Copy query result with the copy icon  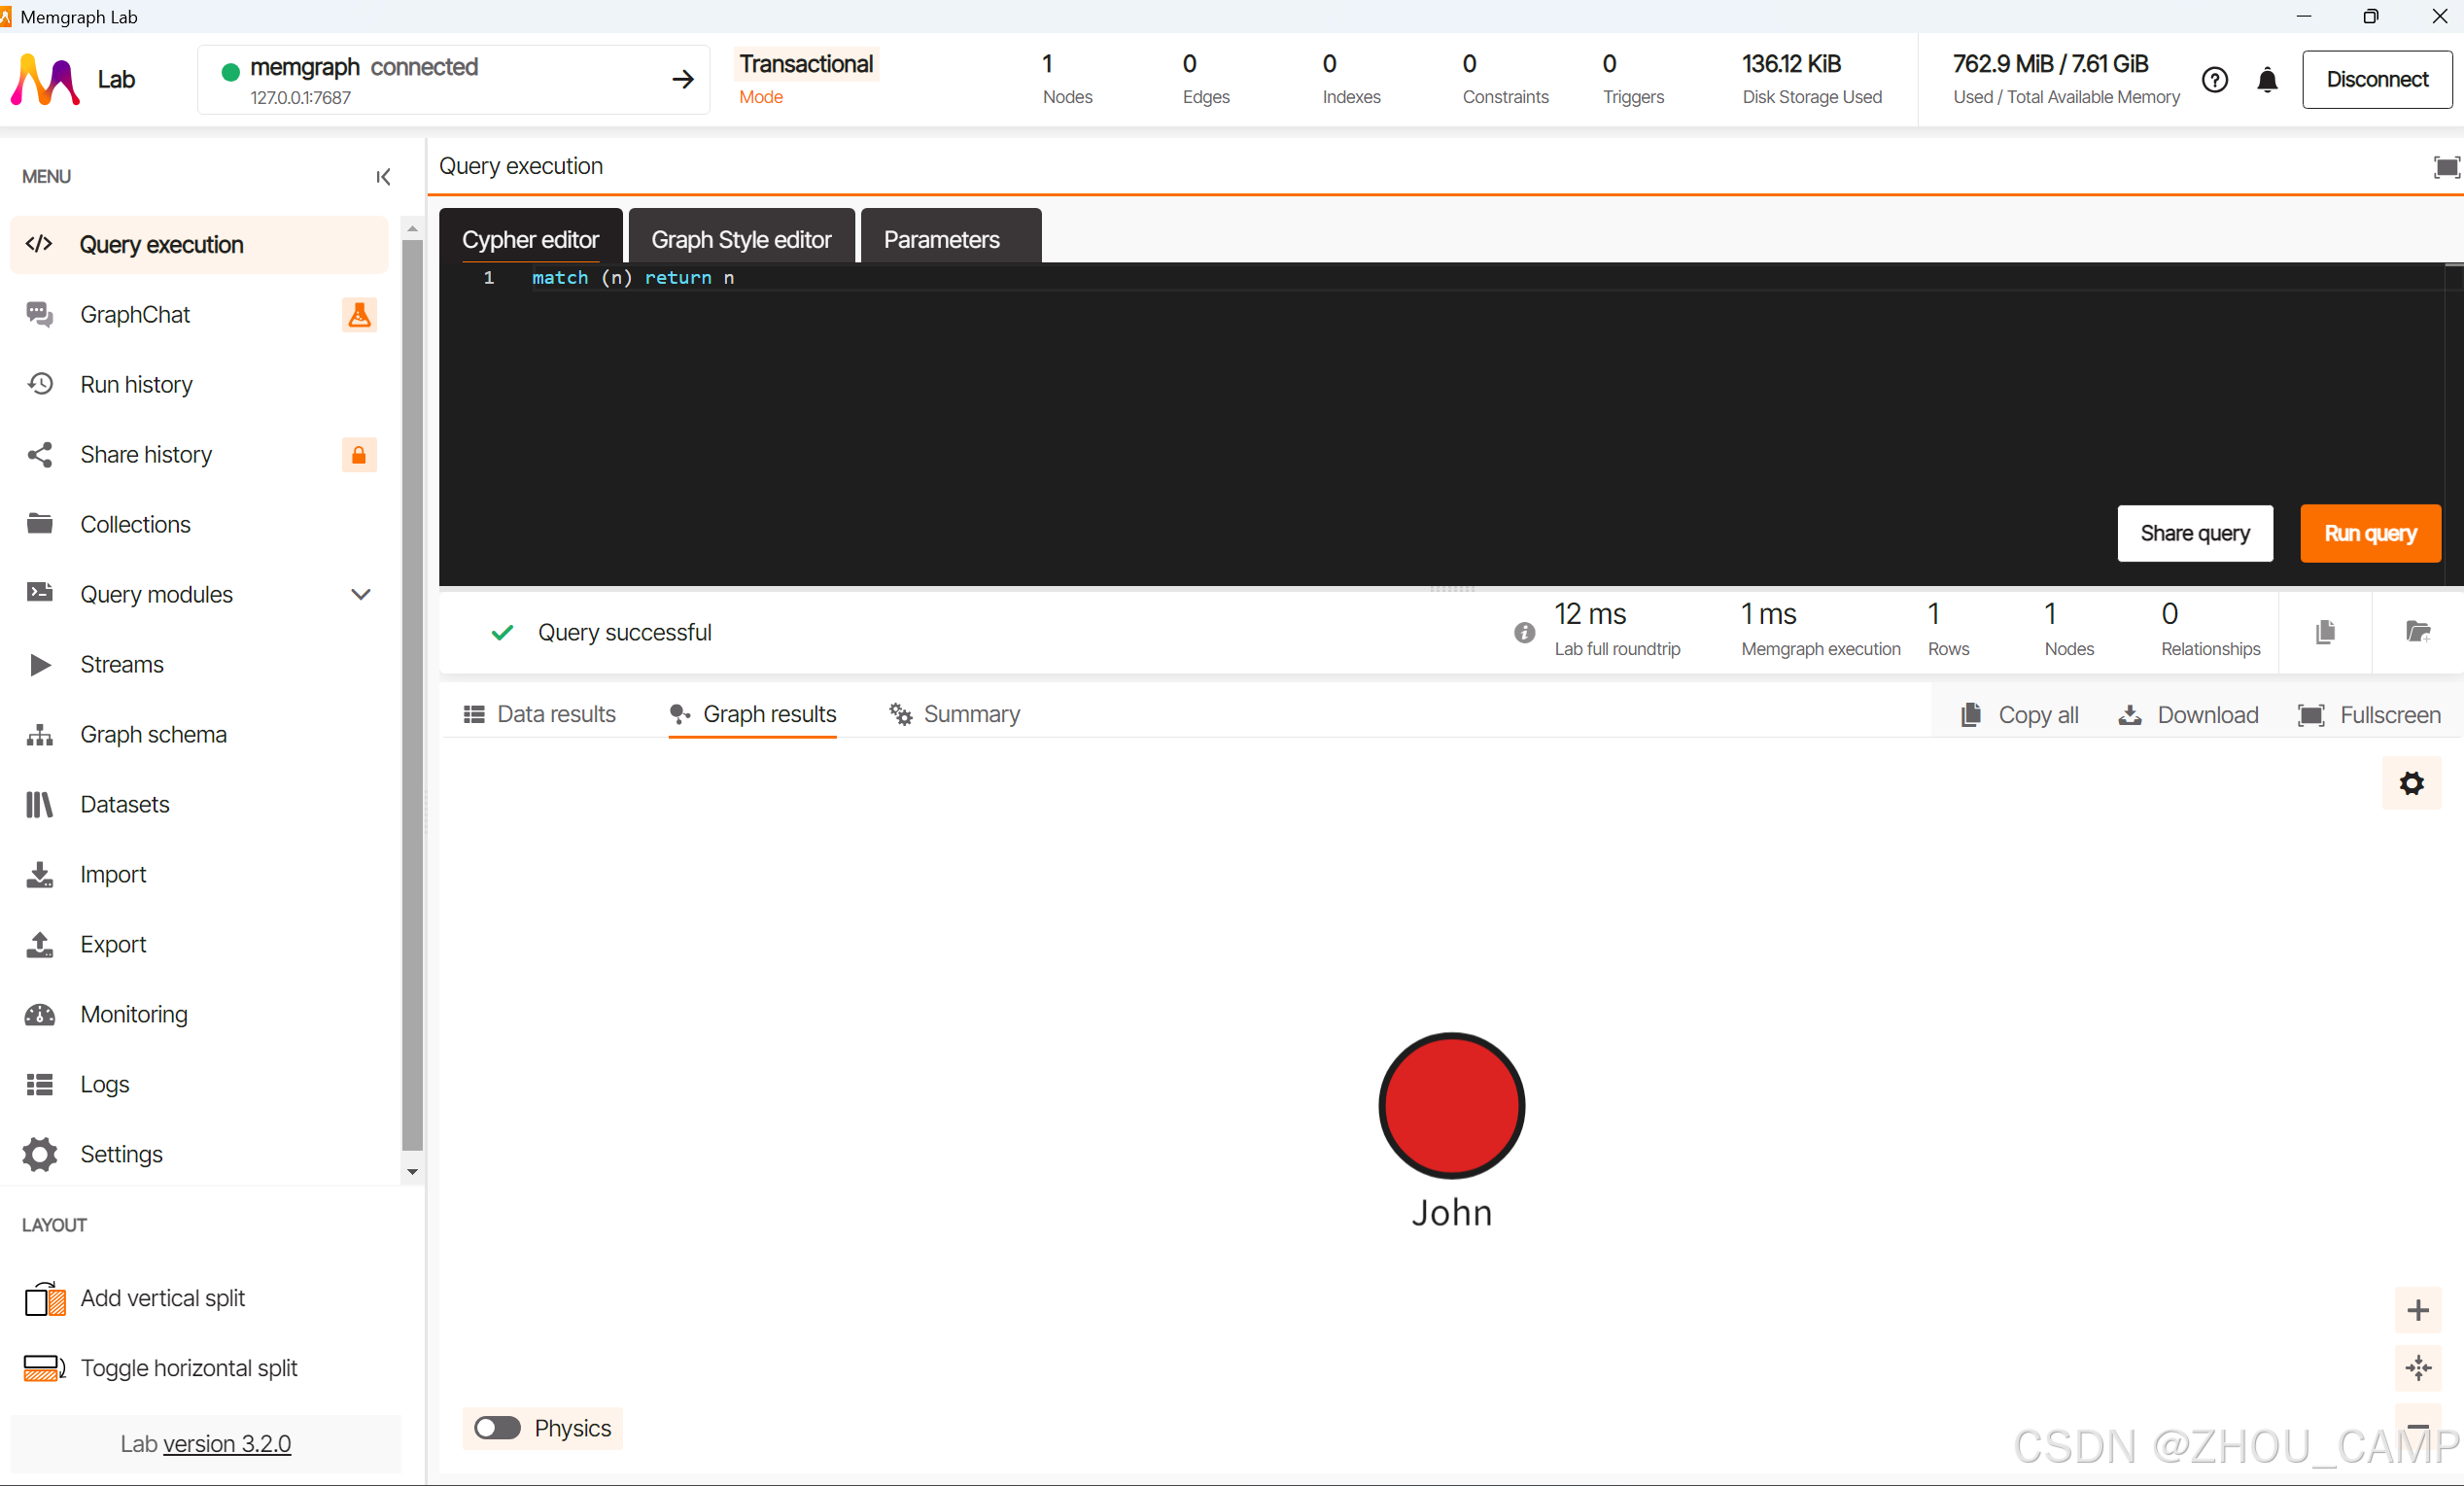(2324, 632)
